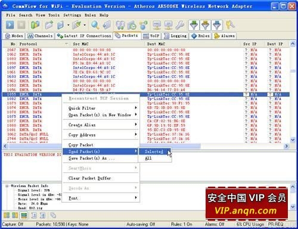Click the yellow keys WEP/WPA icon
298x229 pixels.
pos(231,25)
